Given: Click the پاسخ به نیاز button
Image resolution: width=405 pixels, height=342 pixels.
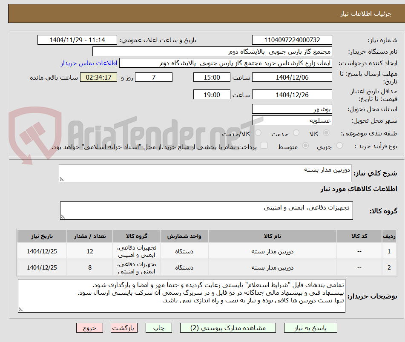Looking at the screenshot, I should pos(310,328).
